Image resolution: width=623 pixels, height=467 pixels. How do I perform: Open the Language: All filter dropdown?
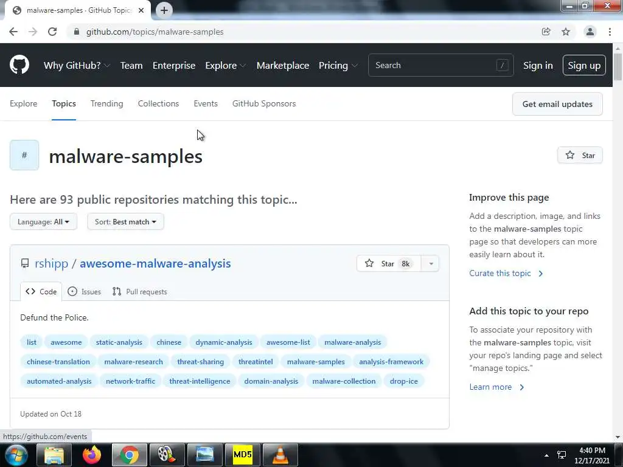click(x=43, y=221)
